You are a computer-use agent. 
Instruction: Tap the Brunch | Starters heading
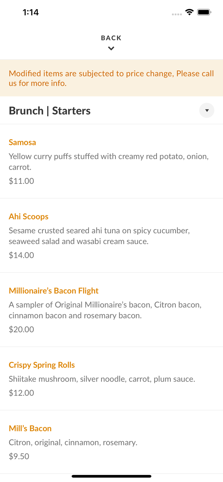50,111
